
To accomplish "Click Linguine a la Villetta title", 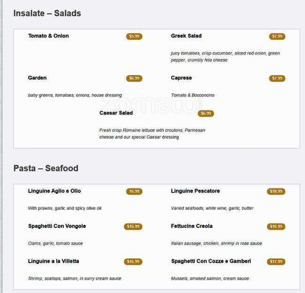I will point(53,261).
